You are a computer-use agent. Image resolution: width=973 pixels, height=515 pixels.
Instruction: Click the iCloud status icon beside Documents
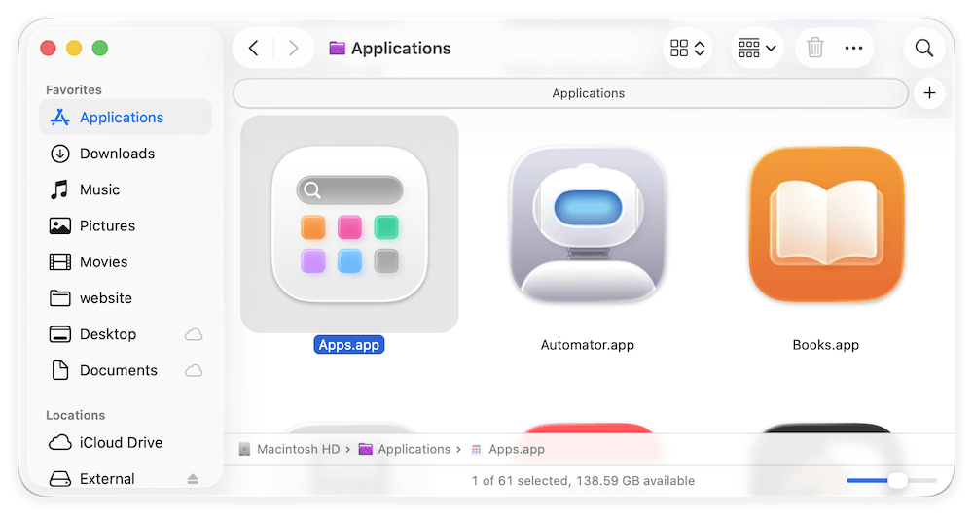[194, 370]
